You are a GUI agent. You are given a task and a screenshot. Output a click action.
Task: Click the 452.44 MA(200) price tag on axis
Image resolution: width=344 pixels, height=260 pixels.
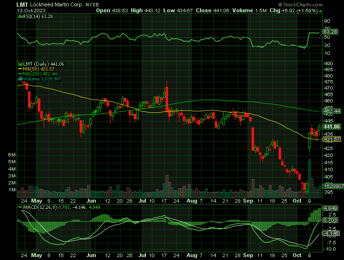(332, 111)
